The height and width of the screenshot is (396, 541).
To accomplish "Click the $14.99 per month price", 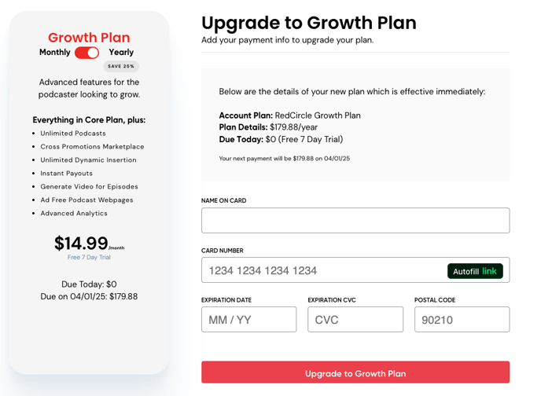I will [x=89, y=243].
